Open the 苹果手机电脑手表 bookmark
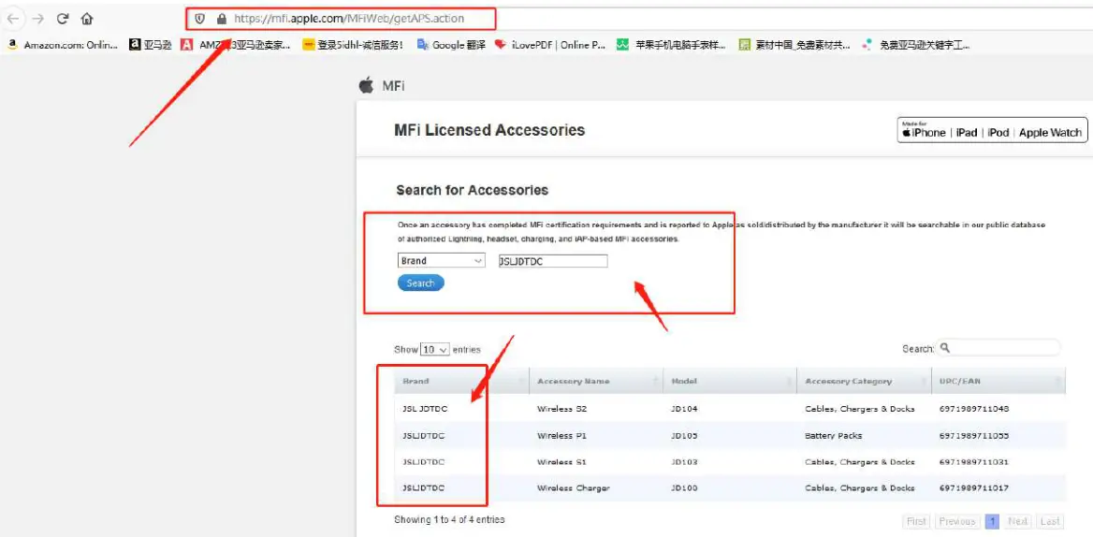 pos(671,45)
